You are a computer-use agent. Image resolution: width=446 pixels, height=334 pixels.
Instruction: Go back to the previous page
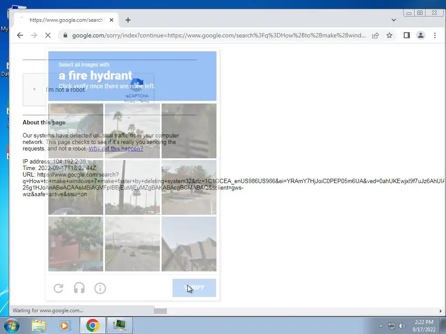pyautogui.click(x=20, y=35)
